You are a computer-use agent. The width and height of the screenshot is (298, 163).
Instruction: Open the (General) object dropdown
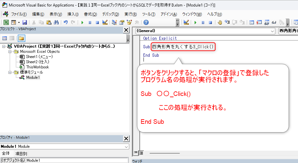tap(272, 31)
